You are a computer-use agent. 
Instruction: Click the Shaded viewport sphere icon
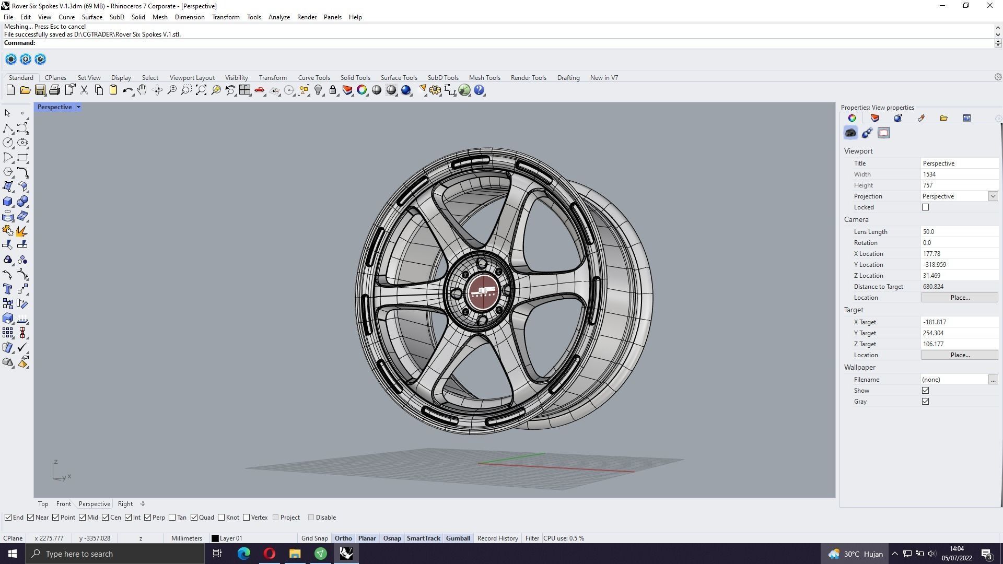(x=377, y=90)
